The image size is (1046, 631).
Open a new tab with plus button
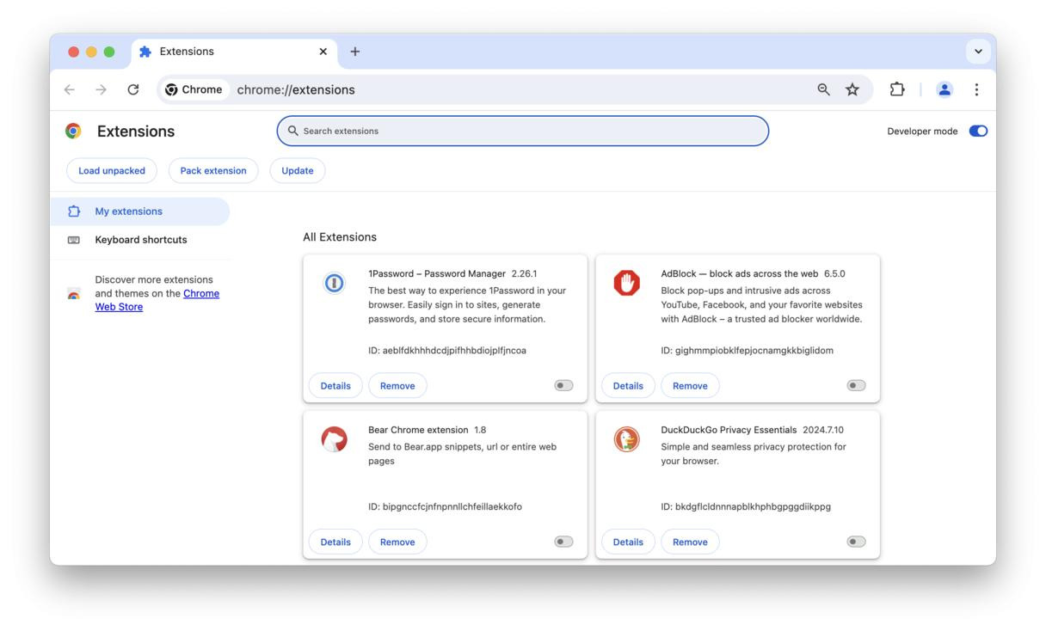pos(354,52)
